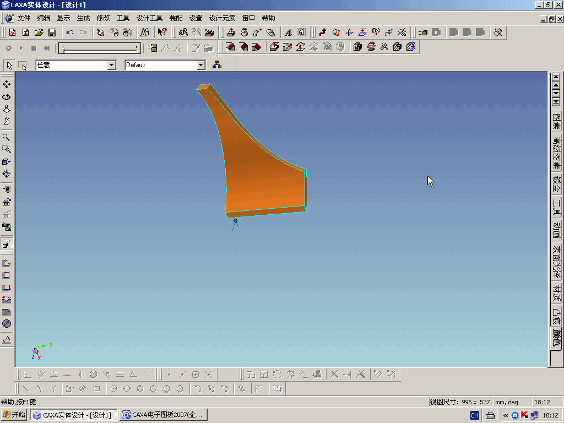Open the 高级图素 catalog tab
This screenshot has height=423, width=564.
[x=556, y=153]
